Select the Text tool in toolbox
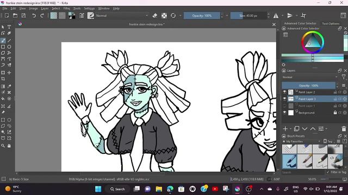This screenshot has height=195, width=348. [x=9, y=27]
